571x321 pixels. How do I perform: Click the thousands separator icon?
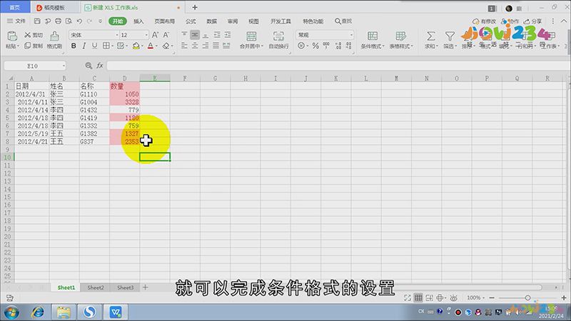(326, 46)
